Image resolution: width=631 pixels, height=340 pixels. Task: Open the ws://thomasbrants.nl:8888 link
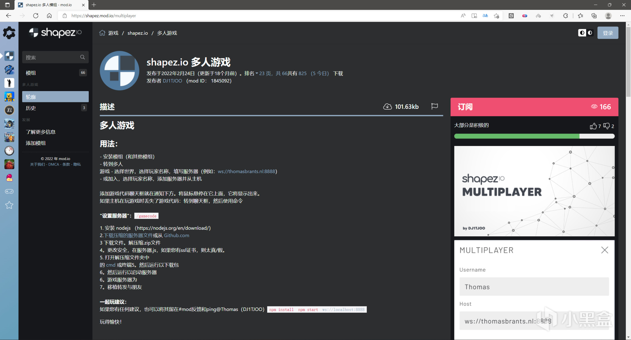click(246, 171)
